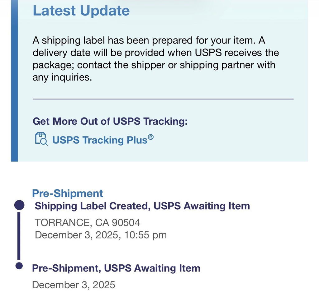This screenshot has height=302, width=319.
Task: Click the large timeline dot for Label Created
Action: (19, 205)
